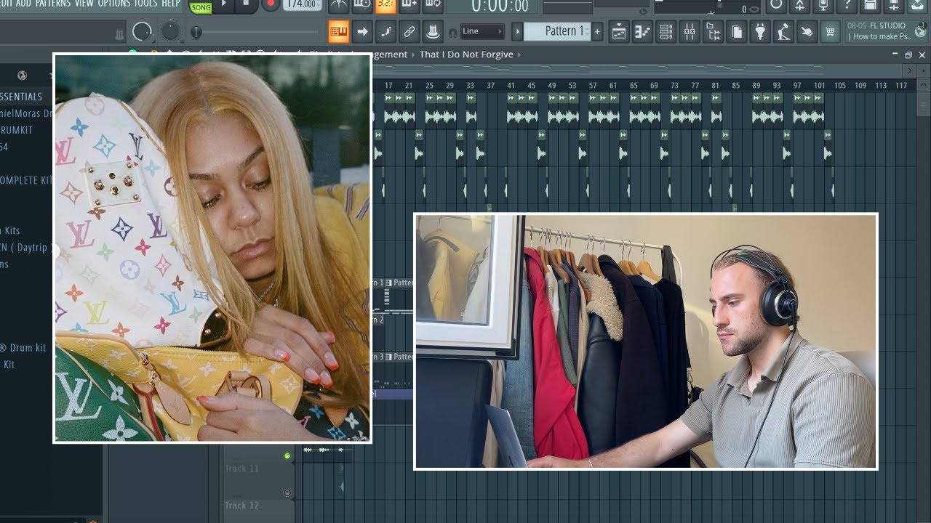Open the HELP menu
Image resolution: width=931 pixels, height=523 pixels.
(171, 4)
